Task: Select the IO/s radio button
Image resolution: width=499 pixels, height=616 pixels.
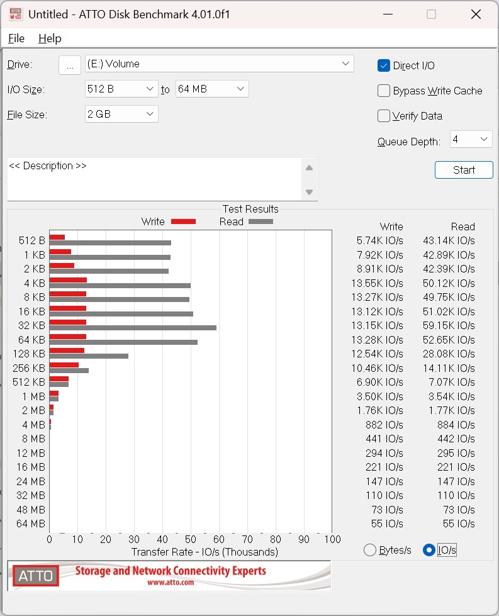Action: [x=429, y=550]
